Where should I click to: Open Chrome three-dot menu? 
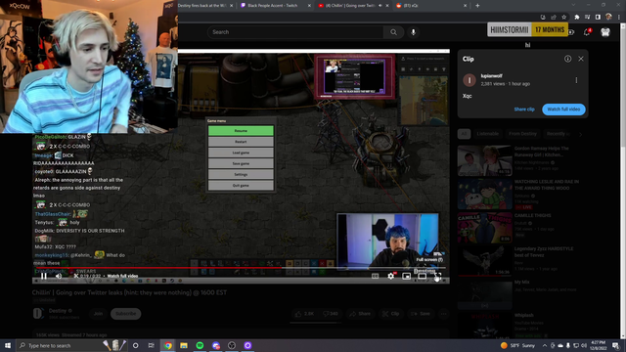point(619,18)
